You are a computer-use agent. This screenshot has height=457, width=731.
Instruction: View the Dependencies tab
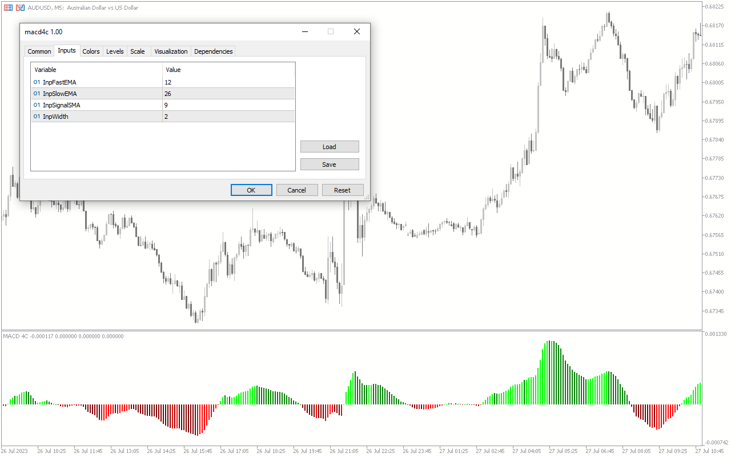(x=214, y=51)
